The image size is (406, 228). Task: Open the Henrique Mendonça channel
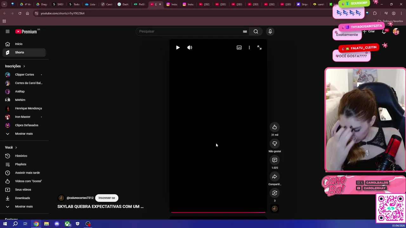(x=24, y=108)
